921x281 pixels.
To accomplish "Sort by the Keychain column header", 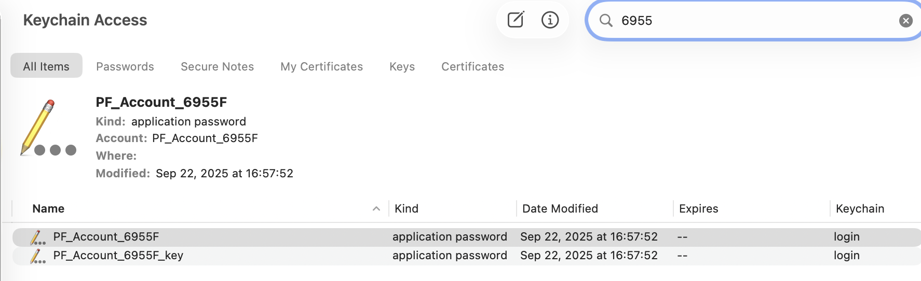I will coord(860,209).
